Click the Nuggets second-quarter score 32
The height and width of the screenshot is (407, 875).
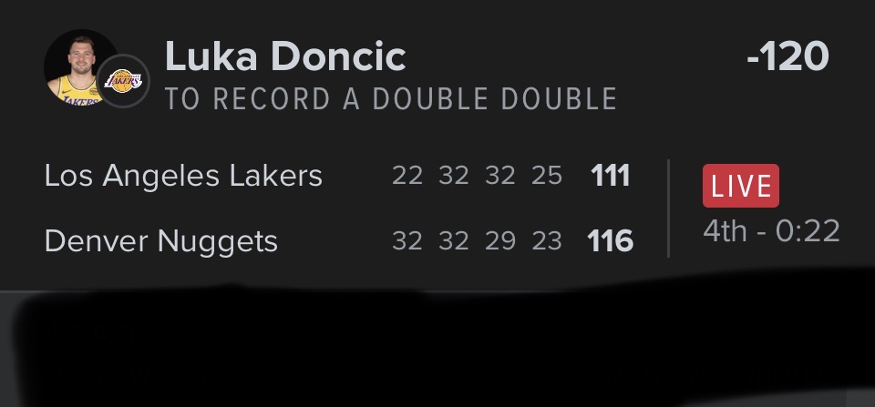[x=454, y=241]
